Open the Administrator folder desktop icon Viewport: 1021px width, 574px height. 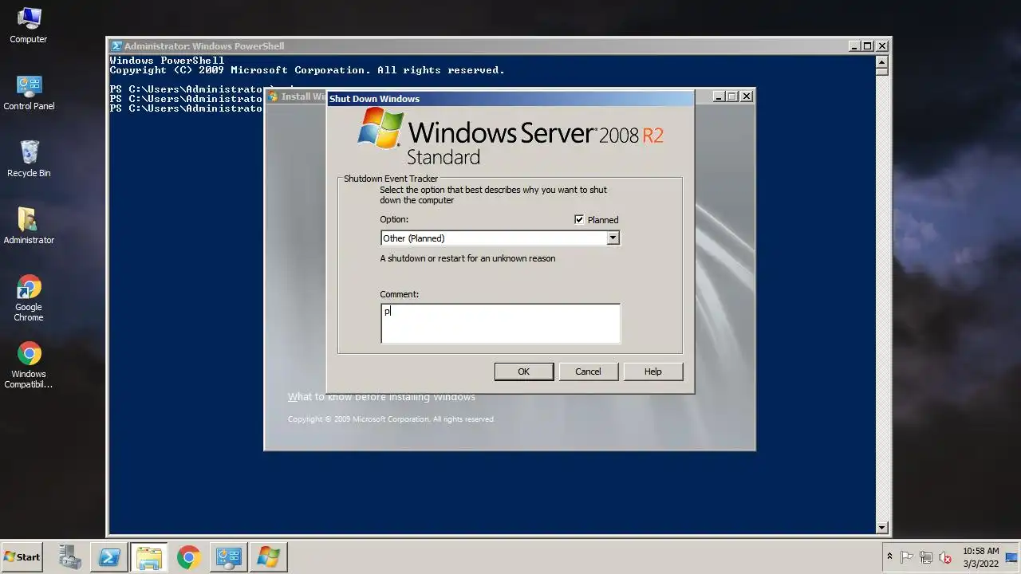pos(29,226)
